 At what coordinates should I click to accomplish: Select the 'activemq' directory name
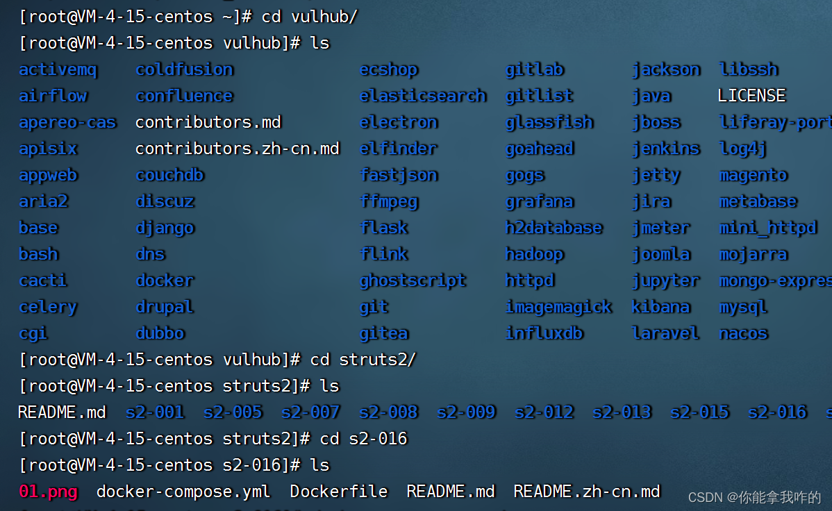[x=58, y=69]
